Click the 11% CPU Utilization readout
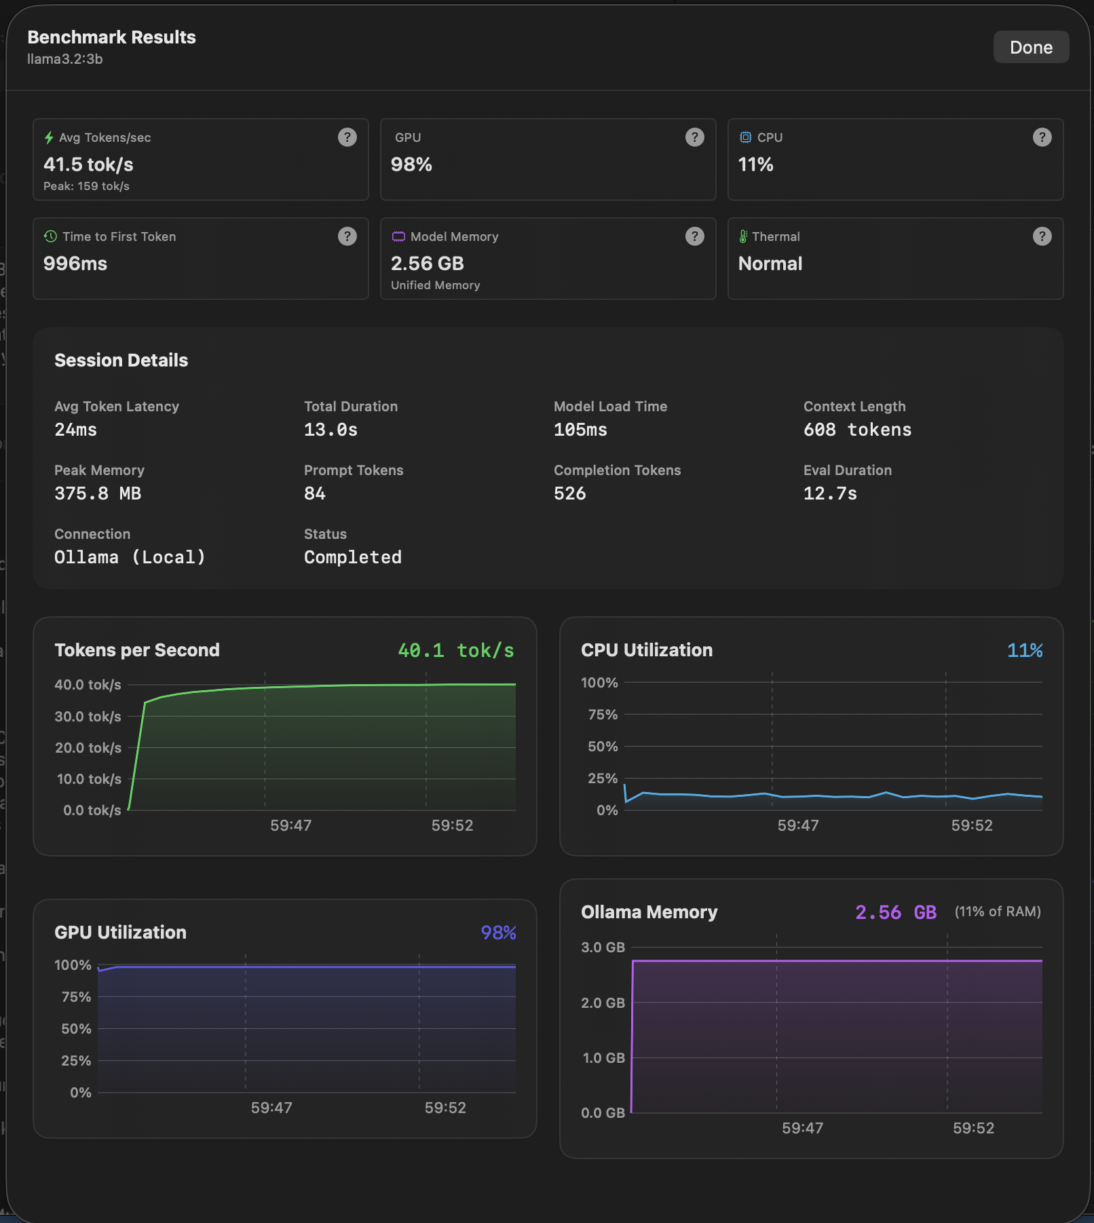 pos(1025,650)
